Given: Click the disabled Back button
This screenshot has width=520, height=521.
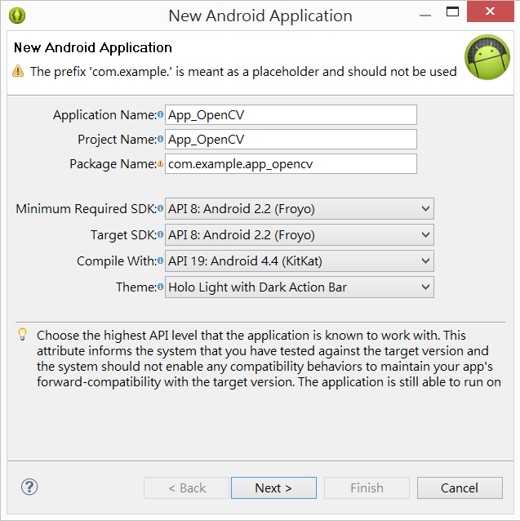Looking at the screenshot, I should (187, 488).
